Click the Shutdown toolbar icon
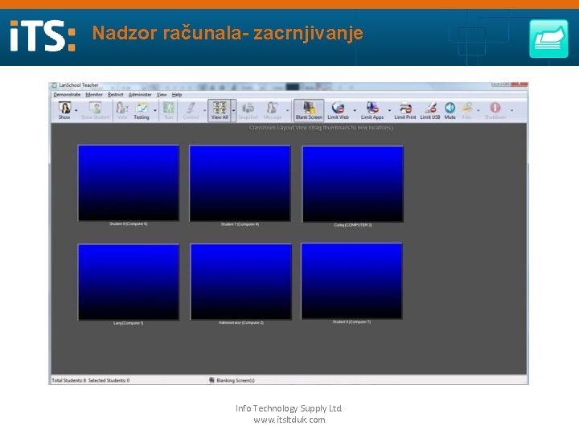The height and width of the screenshot is (434, 579). 495,110
